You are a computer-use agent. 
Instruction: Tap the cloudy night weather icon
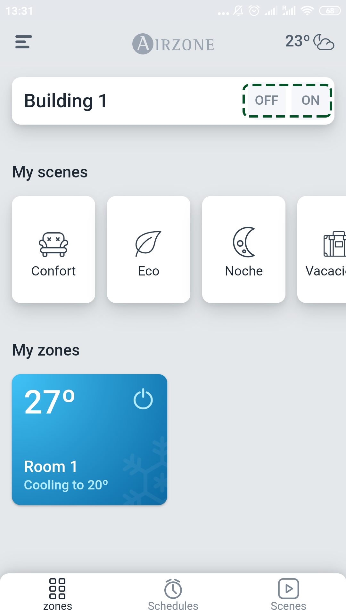(x=324, y=42)
